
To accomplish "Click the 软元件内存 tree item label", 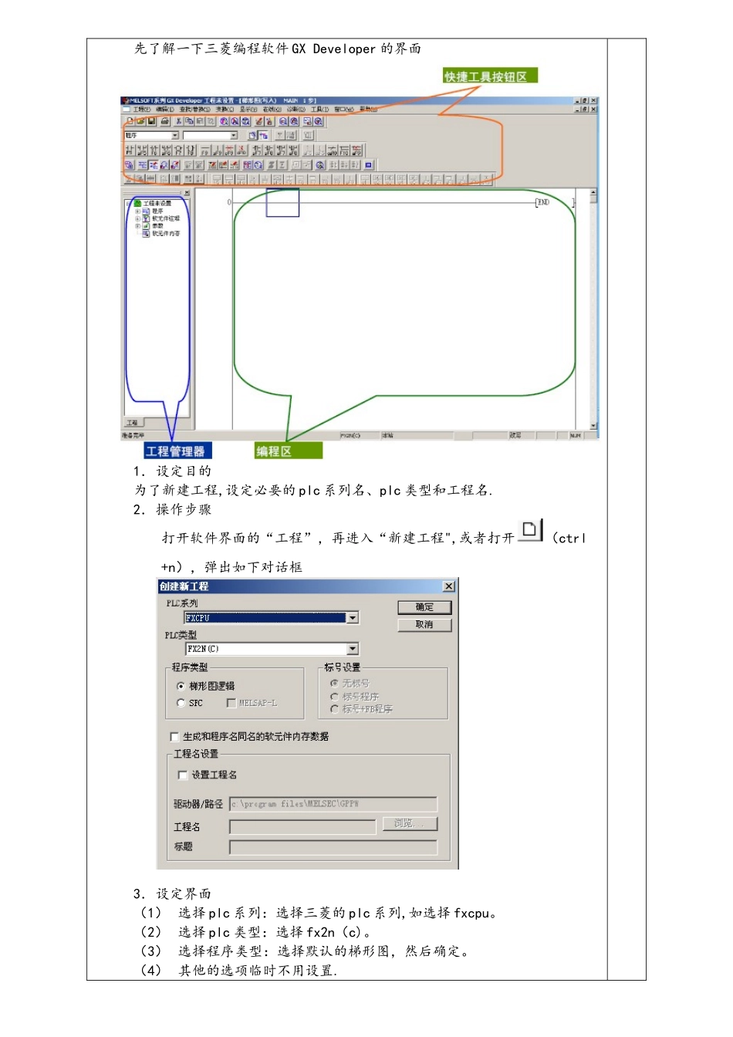I will [x=166, y=233].
